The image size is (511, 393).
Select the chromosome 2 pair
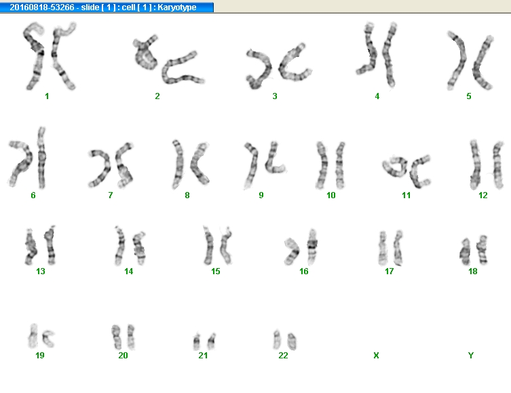point(169,59)
